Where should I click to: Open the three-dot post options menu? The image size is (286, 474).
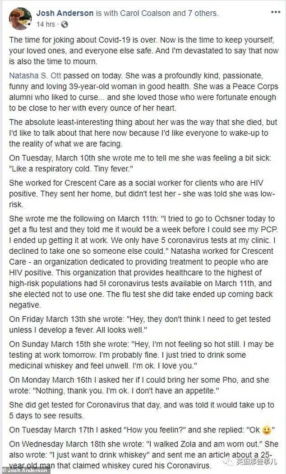[x=276, y=12]
